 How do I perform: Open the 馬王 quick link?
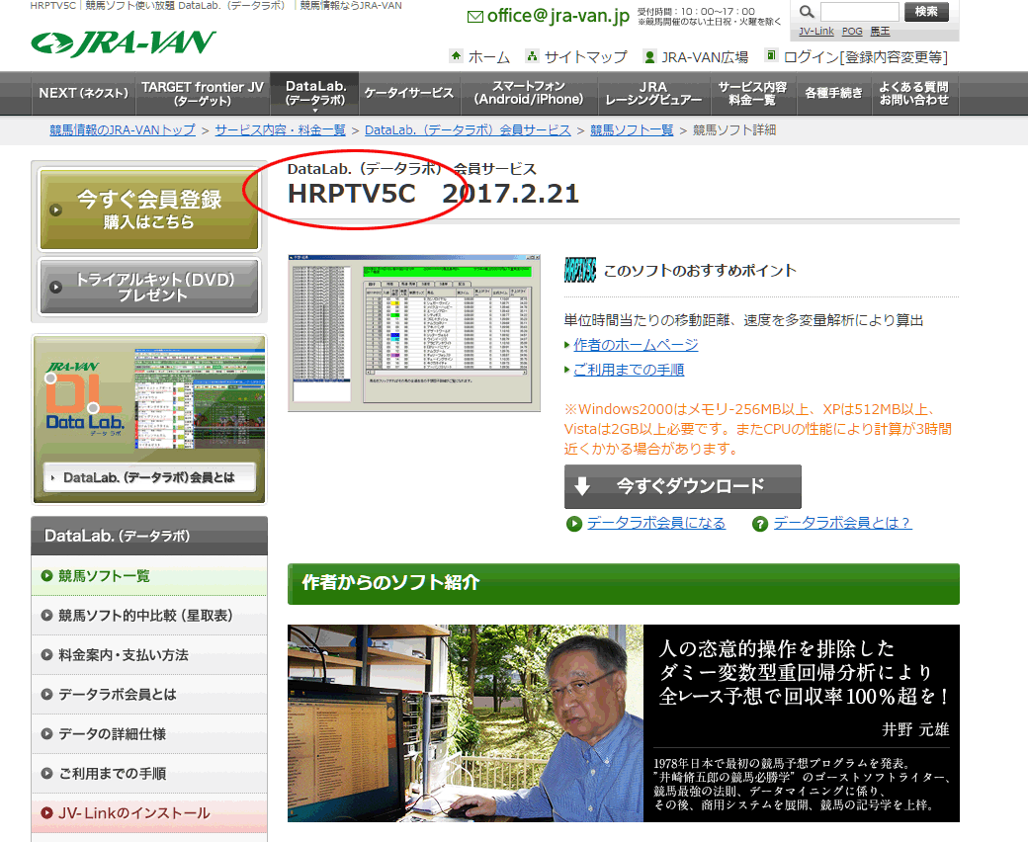tap(880, 31)
